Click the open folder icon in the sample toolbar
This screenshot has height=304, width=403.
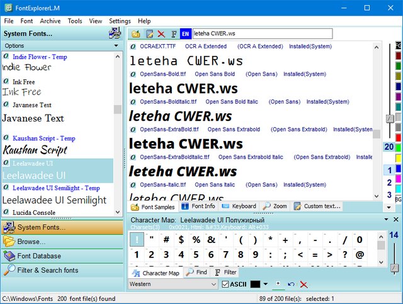coord(136,34)
